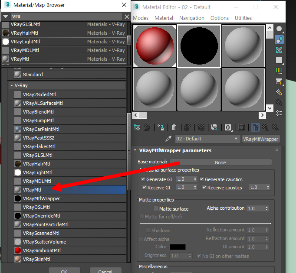Screen dimensions: 296x273
Task: Click the VRayHairMtl swatch icon in search results
Action: (x=6, y=33)
